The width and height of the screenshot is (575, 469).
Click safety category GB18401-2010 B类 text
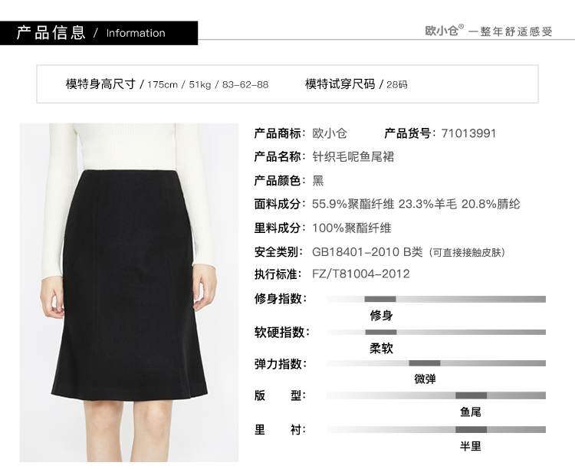click(x=367, y=252)
